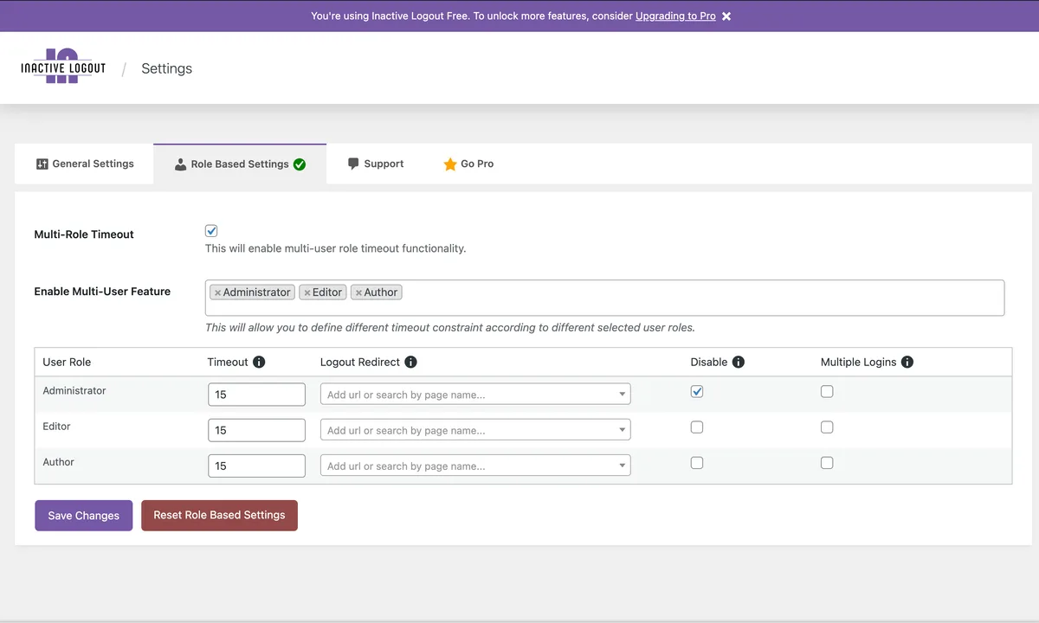Remove the Administrator role tag
This screenshot has width=1039, height=623.
pyautogui.click(x=217, y=293)
